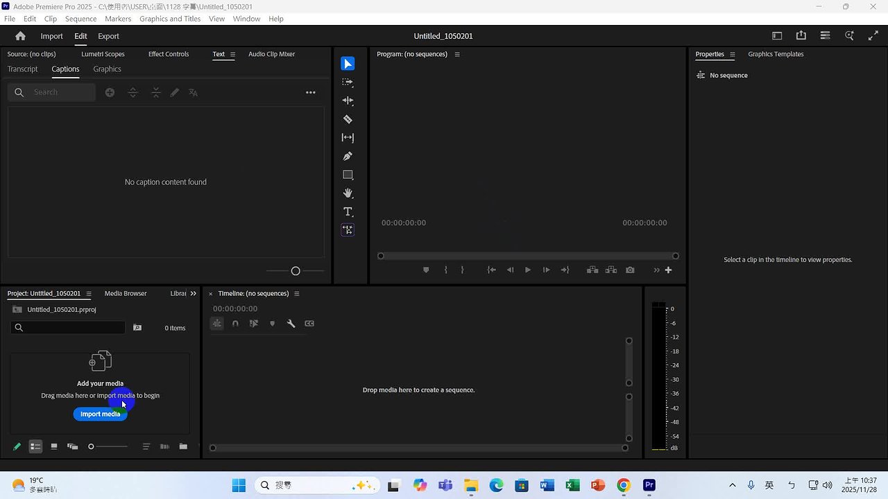The width and height of the screenshot is (888, 499).
Task: Toggle closed captions display in the timeline
Action: pyautogui.click(x=309, y=323)
